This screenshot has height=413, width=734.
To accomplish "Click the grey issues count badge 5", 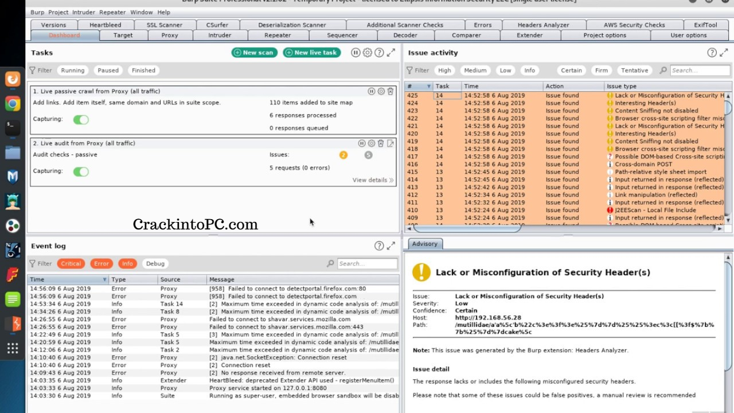I will [369, 155].
